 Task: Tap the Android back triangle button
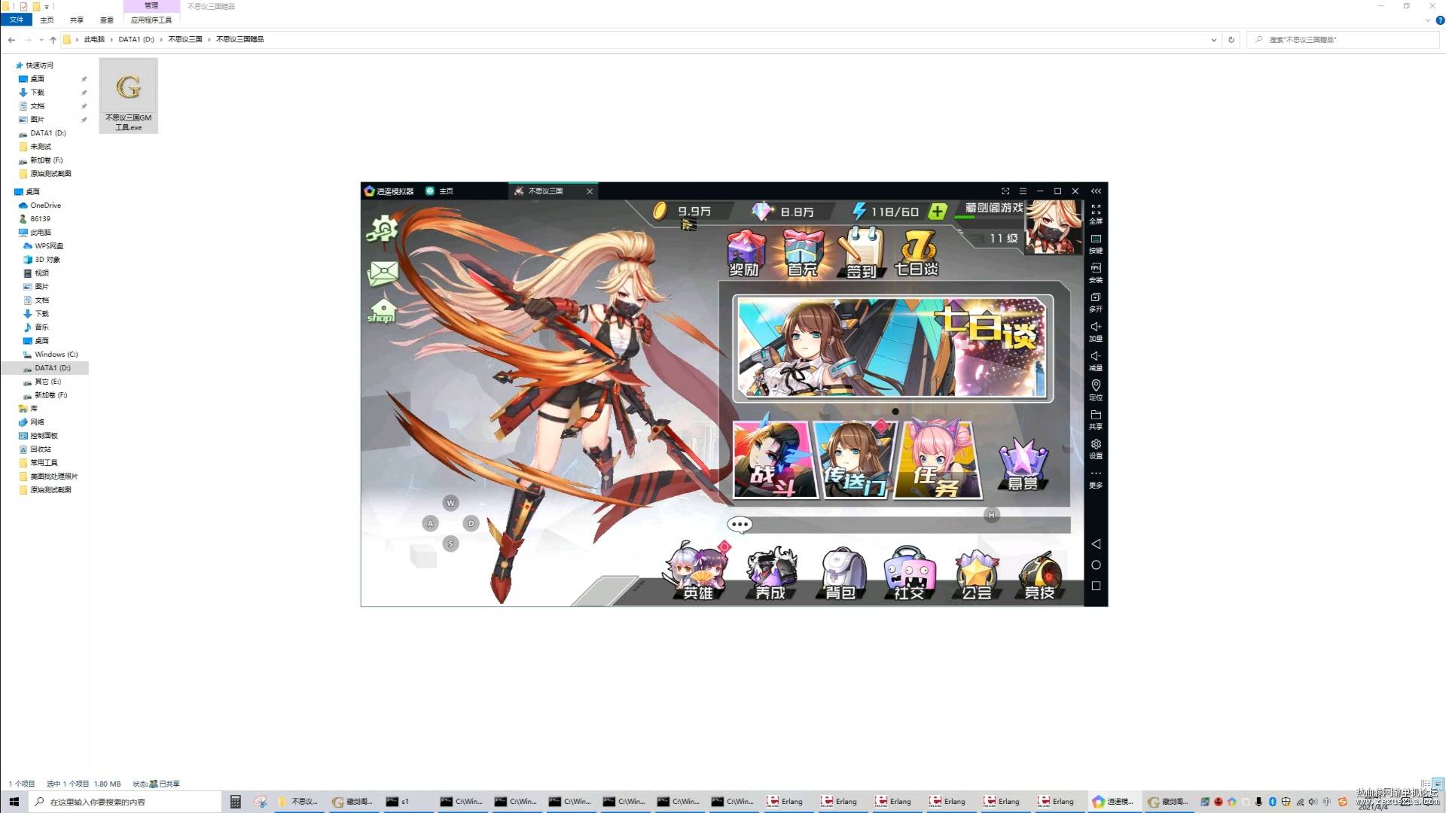coord(1096,544)
